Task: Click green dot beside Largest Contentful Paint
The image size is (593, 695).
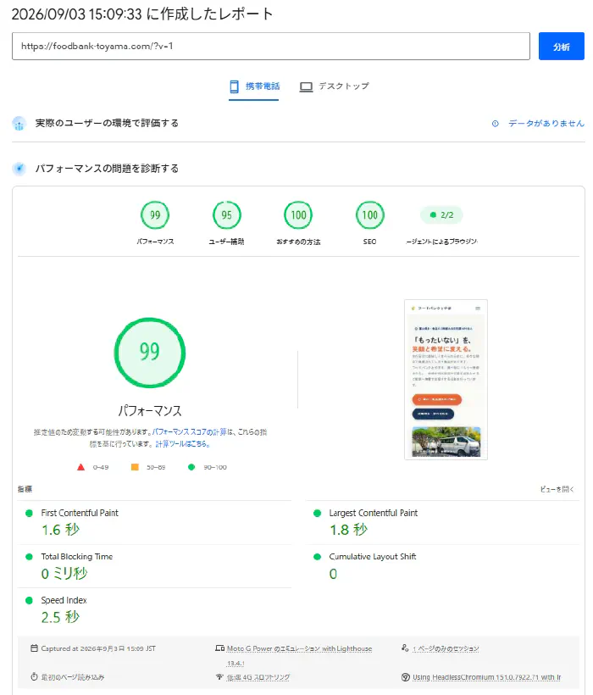Action: (317, 514)
